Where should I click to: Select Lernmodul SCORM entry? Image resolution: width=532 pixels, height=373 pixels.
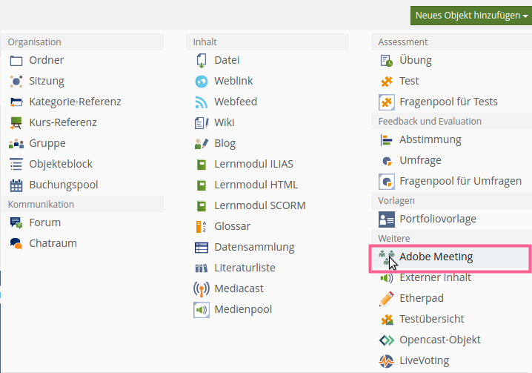[260, 205]
